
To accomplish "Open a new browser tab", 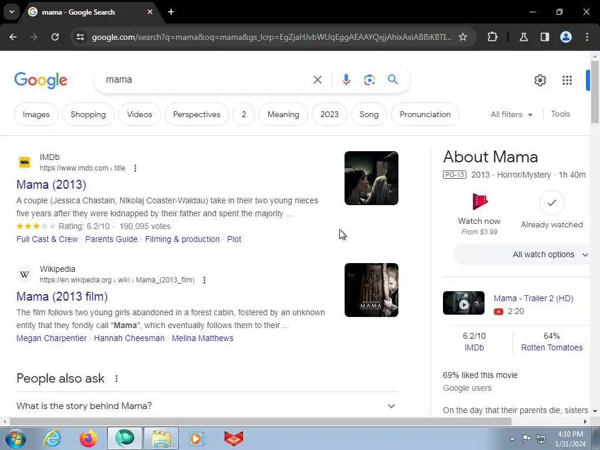I will click(x=171, y=12).
